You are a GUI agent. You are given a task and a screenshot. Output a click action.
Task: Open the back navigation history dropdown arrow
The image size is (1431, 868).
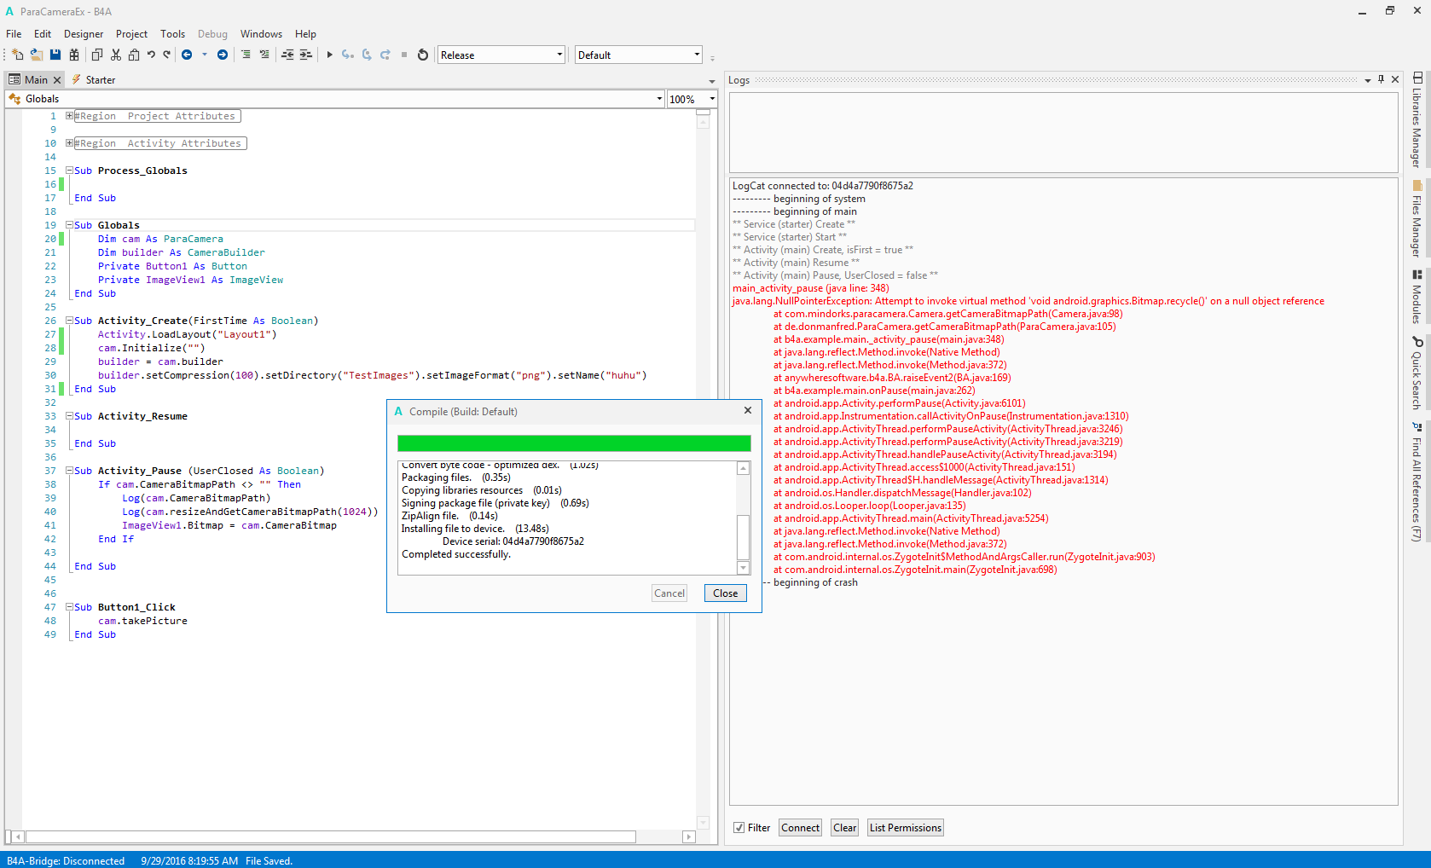[x=205, y=55]
